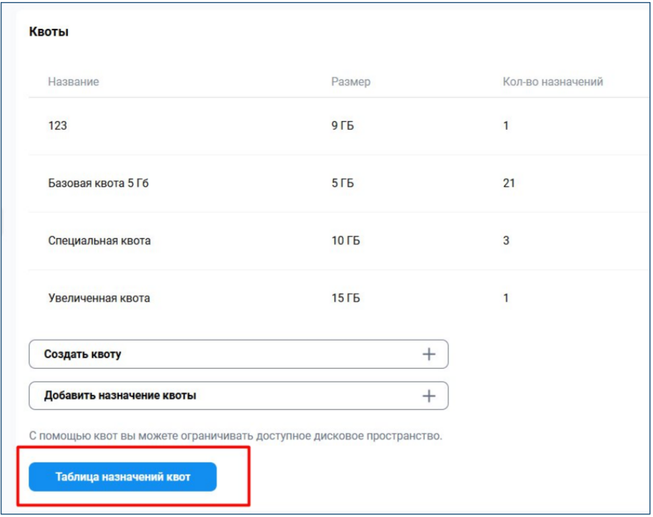This screenshot has width=653, height=517.
Task: Click the 9 ГБ size value
Action: pos(343,126)
